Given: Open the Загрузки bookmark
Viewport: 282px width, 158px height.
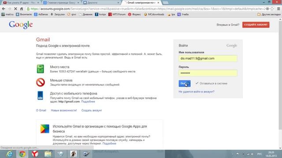Looking at the screenshot, I should 57,14.
